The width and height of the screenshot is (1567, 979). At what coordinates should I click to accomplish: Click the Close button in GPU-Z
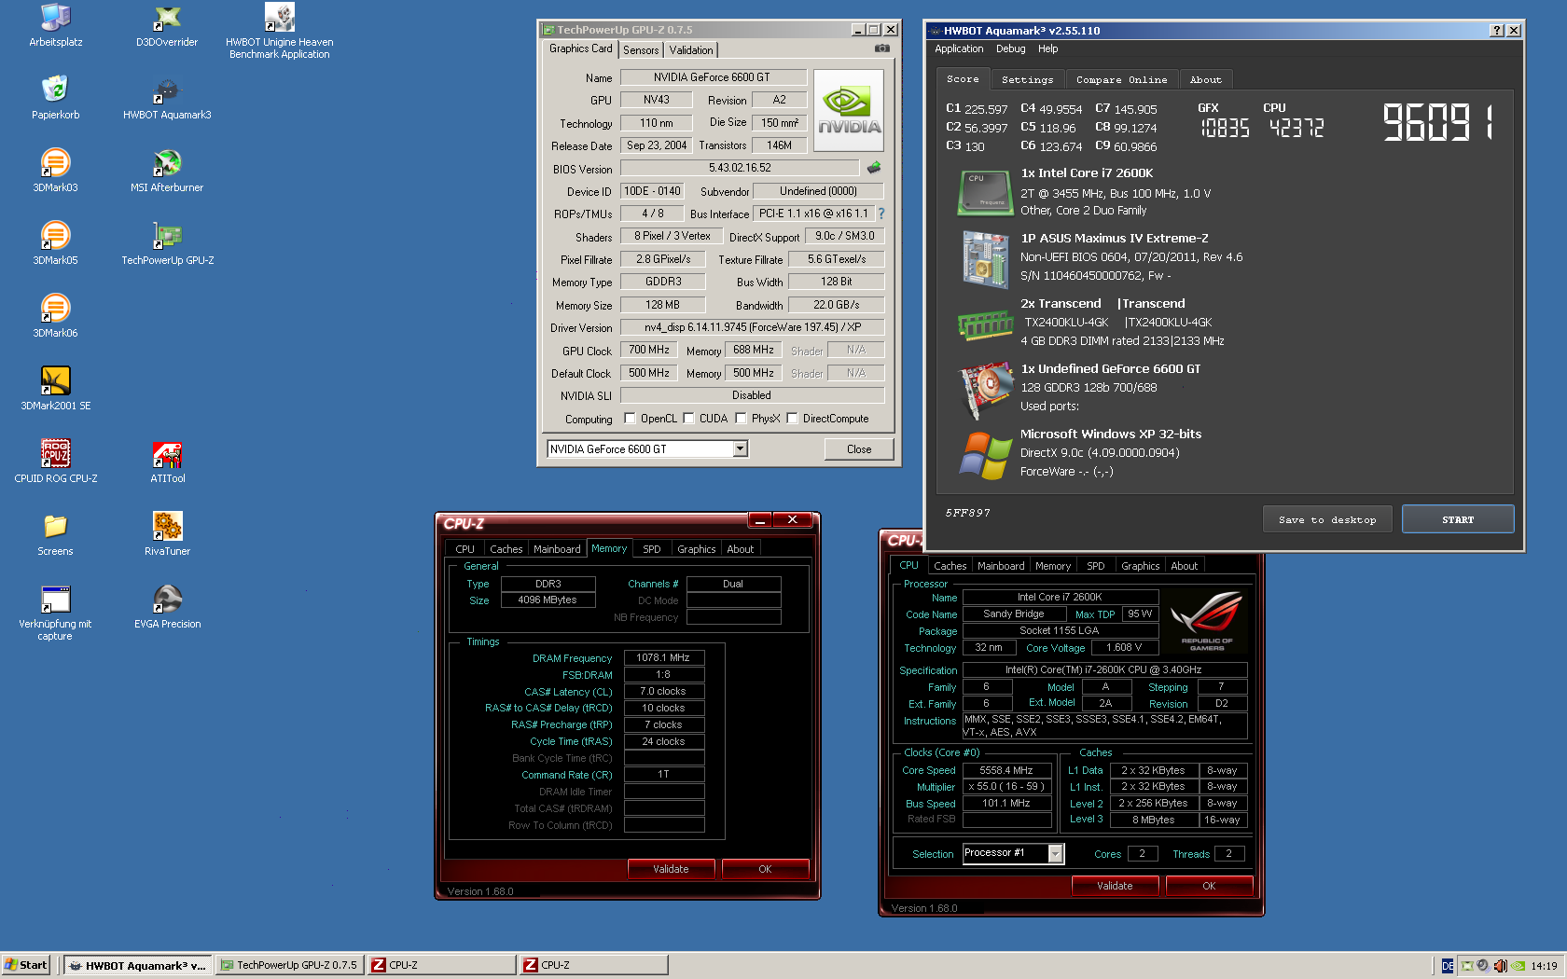point(859,449)
